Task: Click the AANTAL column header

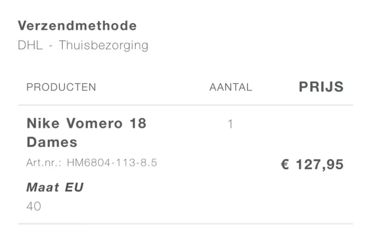Action: (231, 87)
